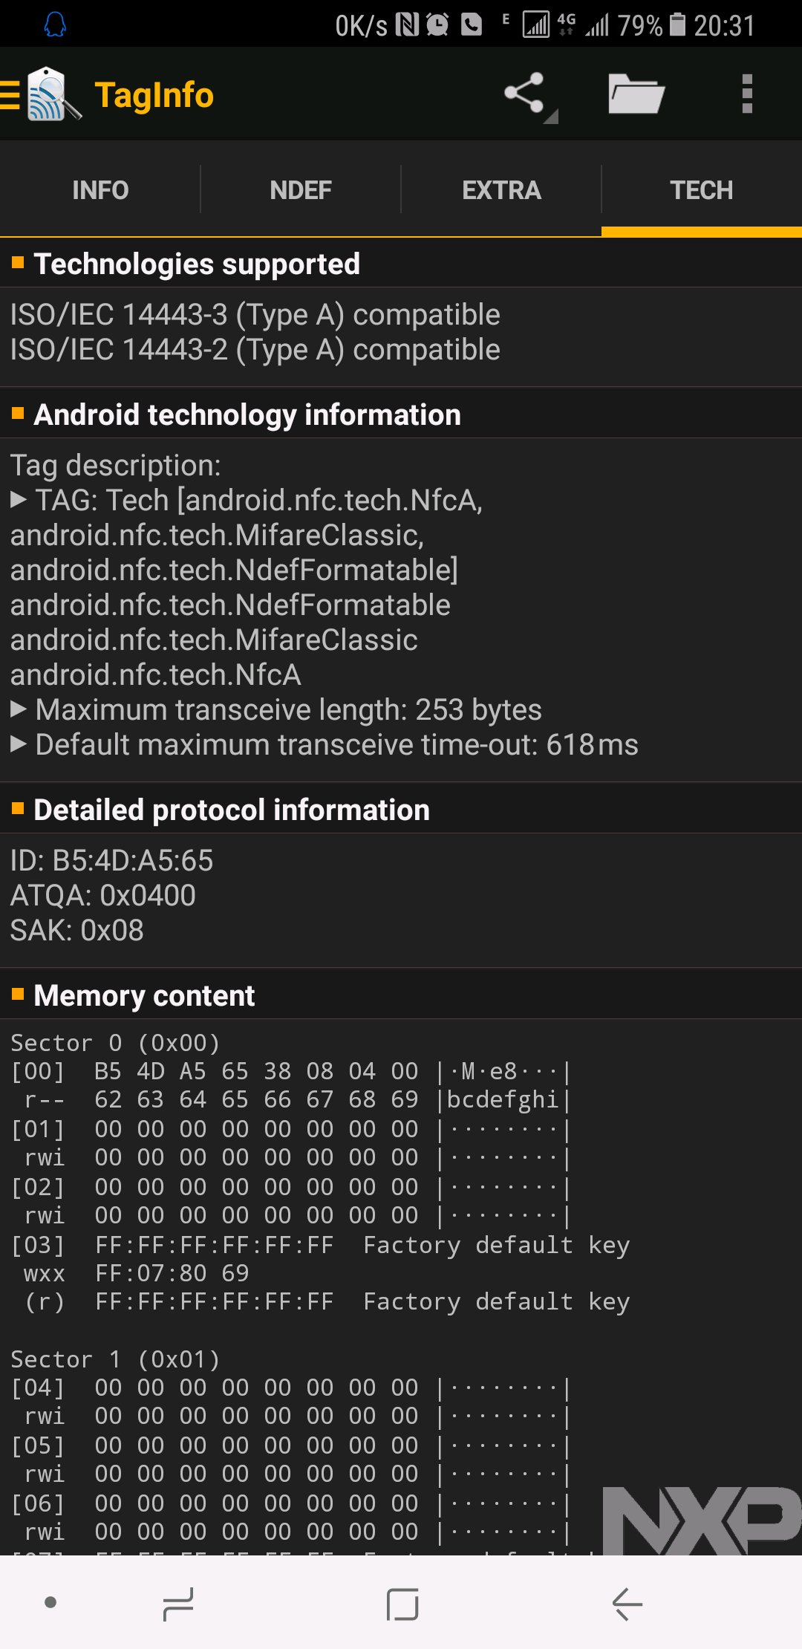Select the TECH tab
The height and width of the screenshot is (1649, 802).
(701, 190)
